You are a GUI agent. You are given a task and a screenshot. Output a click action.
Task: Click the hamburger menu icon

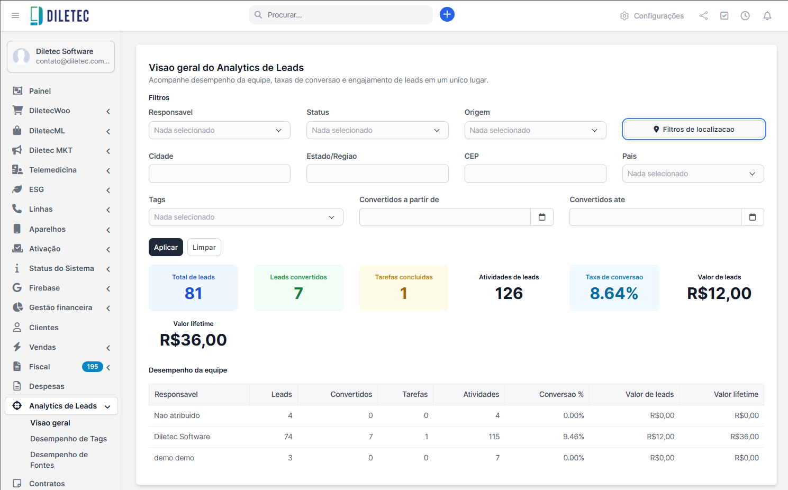click(x=15, y=15)
